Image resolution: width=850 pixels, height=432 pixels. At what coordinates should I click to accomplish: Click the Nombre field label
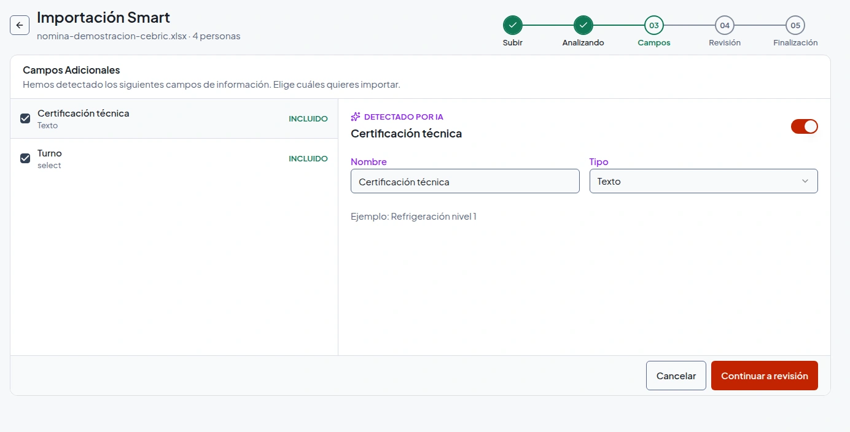click(368, 162)
